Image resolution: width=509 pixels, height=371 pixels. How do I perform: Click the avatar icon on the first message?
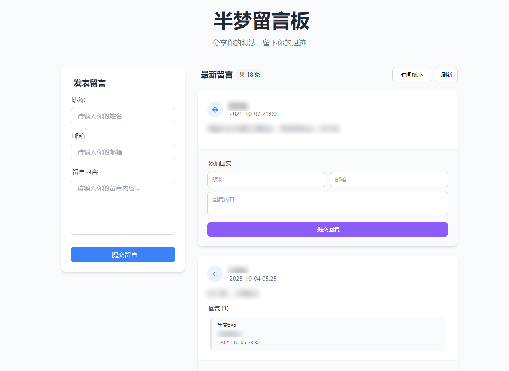coord(215,110)
